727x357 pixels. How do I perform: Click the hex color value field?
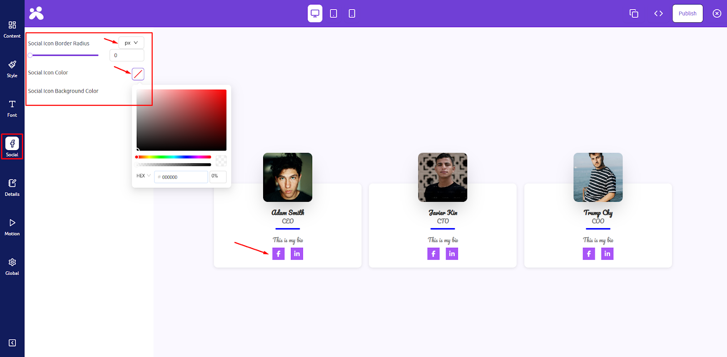point(181,177)
